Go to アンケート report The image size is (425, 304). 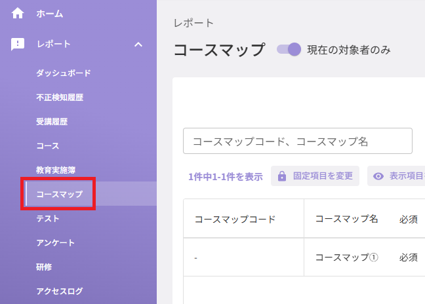tap(55, 243)
